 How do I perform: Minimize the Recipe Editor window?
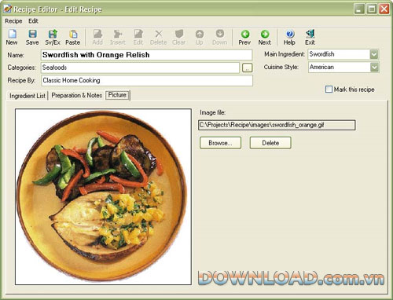click(359, 9)
